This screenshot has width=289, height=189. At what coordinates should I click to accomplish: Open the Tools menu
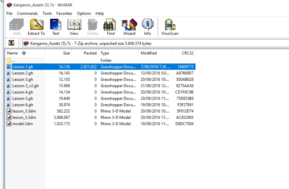(47, 13)
